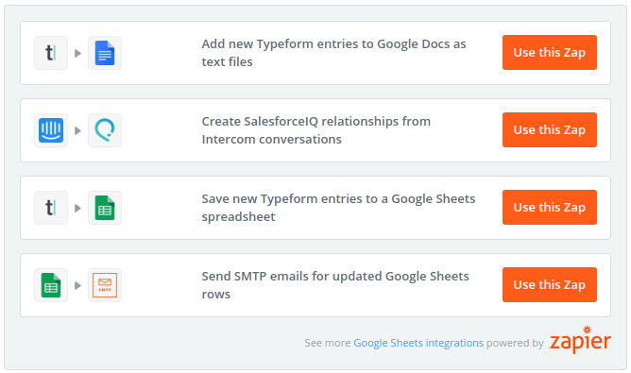Click the Google Sheets icon in the SMTP zap

51,285
